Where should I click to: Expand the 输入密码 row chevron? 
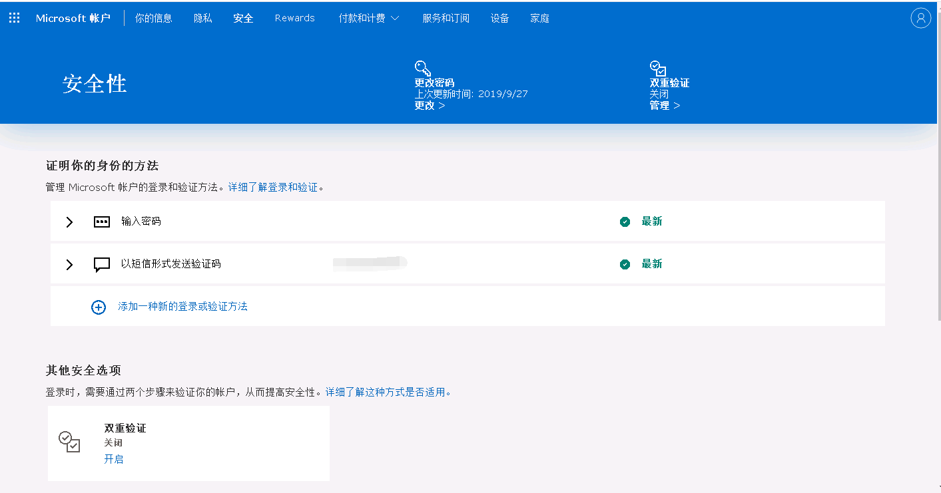pos(69,222)
